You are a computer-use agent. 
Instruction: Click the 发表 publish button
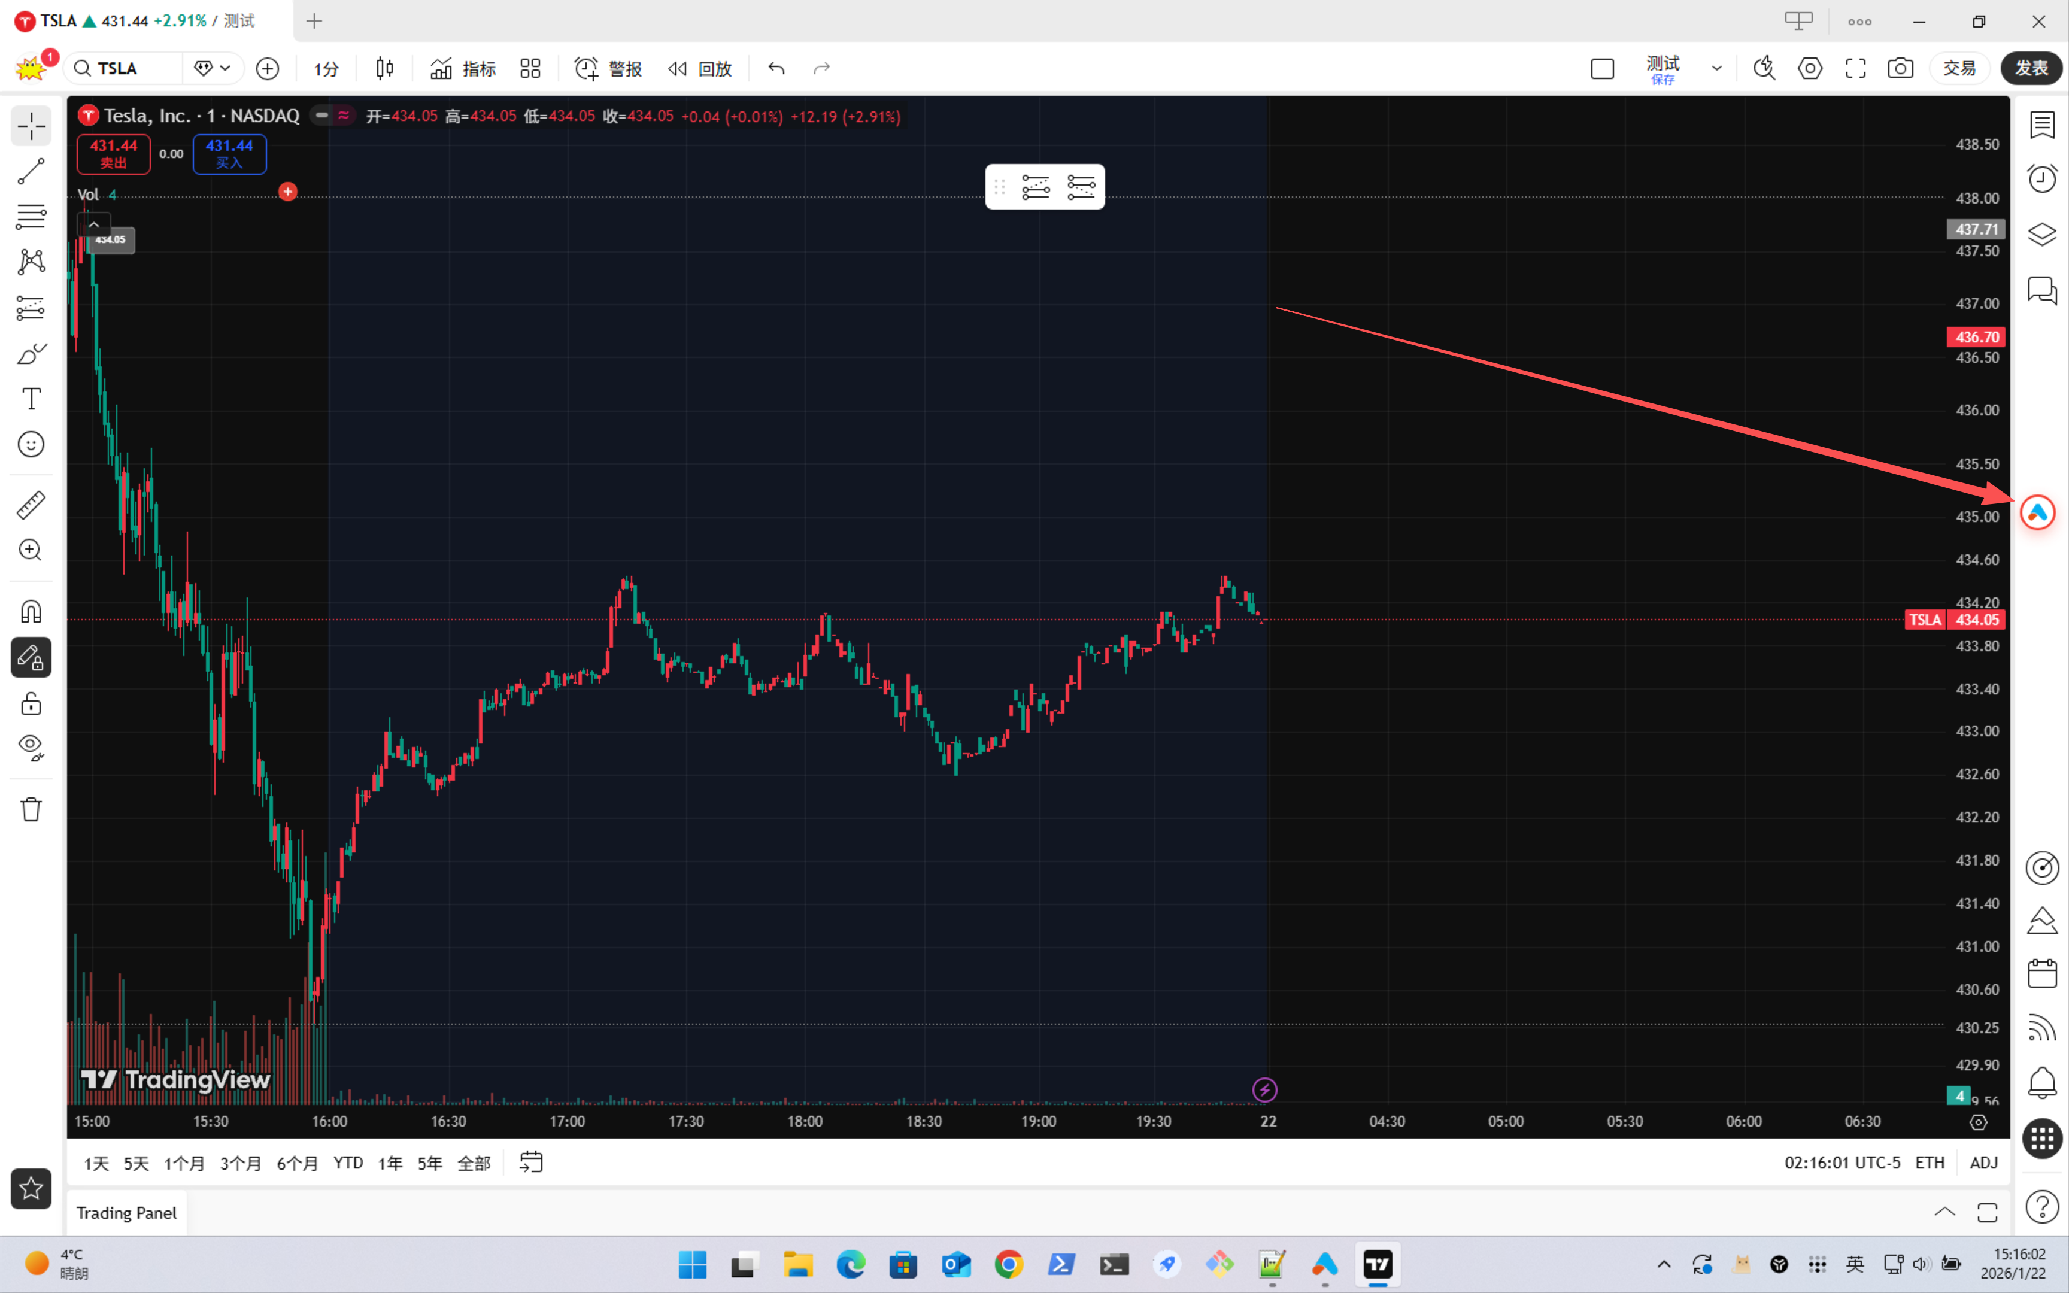2031,68
